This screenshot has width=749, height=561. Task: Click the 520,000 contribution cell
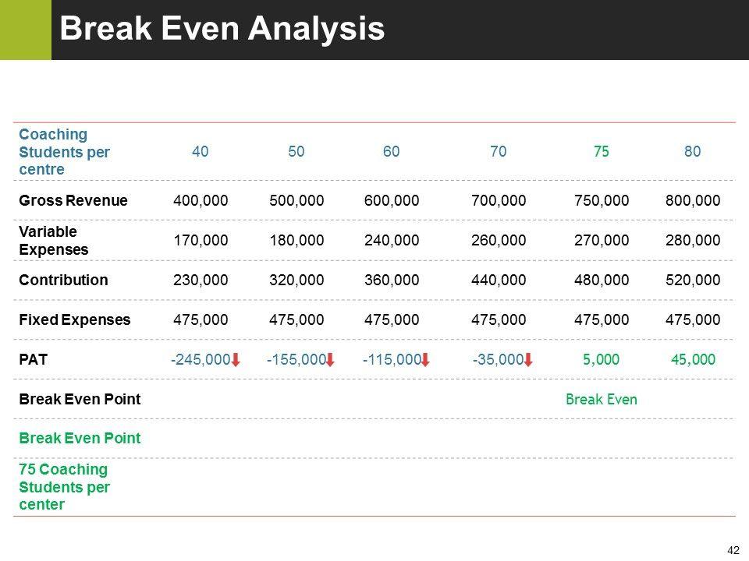(x=693, y=280)
